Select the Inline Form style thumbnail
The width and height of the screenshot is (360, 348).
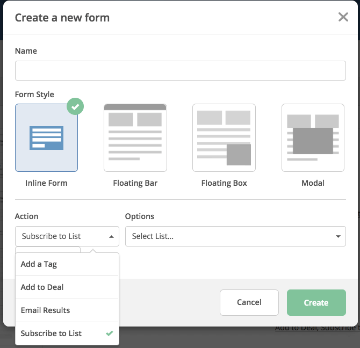[46, 137]
